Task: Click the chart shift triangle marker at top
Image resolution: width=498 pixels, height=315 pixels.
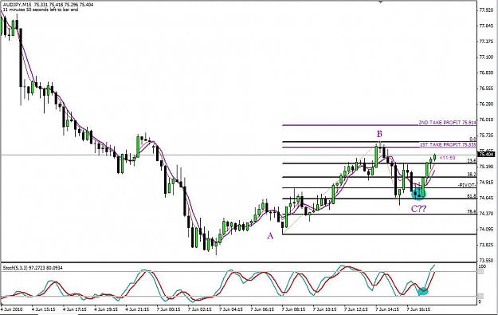Action: [x=380, y=2]
